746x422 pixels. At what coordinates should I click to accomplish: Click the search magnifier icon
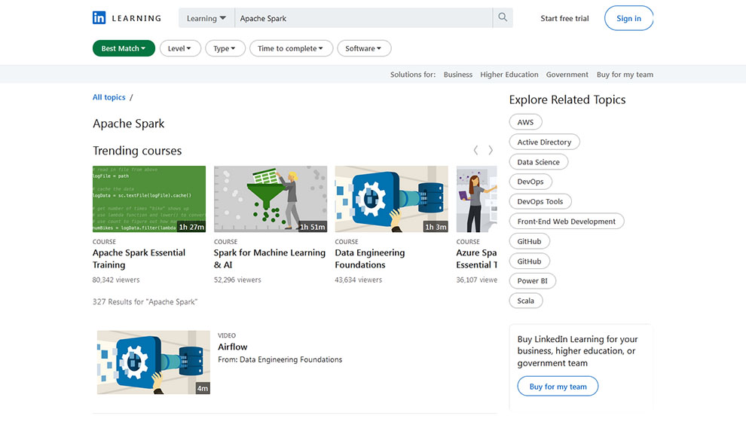pyautogui.click(x=503, y=17)
